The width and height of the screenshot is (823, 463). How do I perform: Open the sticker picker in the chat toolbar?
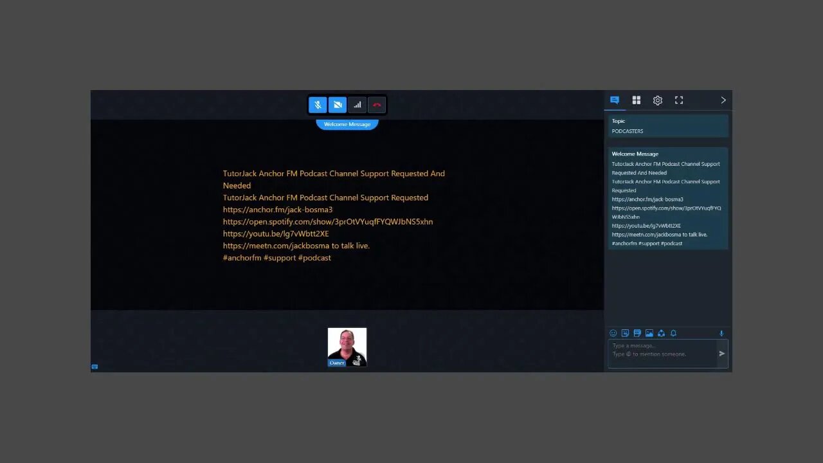click(x=625, y=333)
